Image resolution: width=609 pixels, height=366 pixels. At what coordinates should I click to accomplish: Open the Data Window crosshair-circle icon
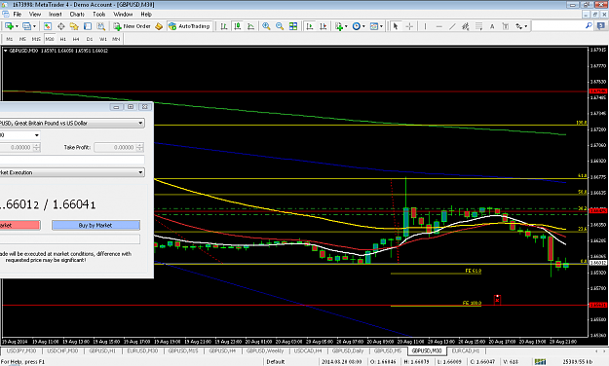[61, 26]
